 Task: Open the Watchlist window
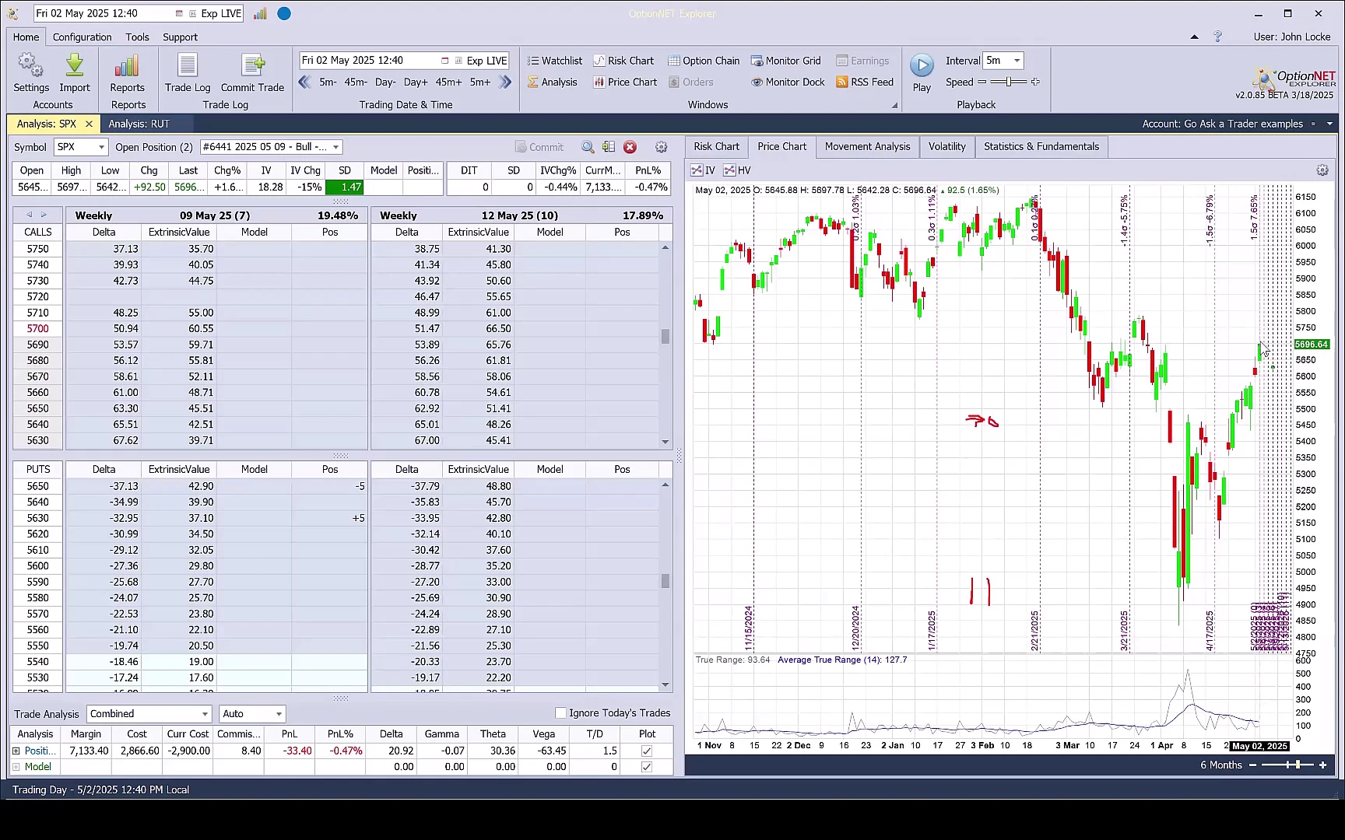pos(554,61)
